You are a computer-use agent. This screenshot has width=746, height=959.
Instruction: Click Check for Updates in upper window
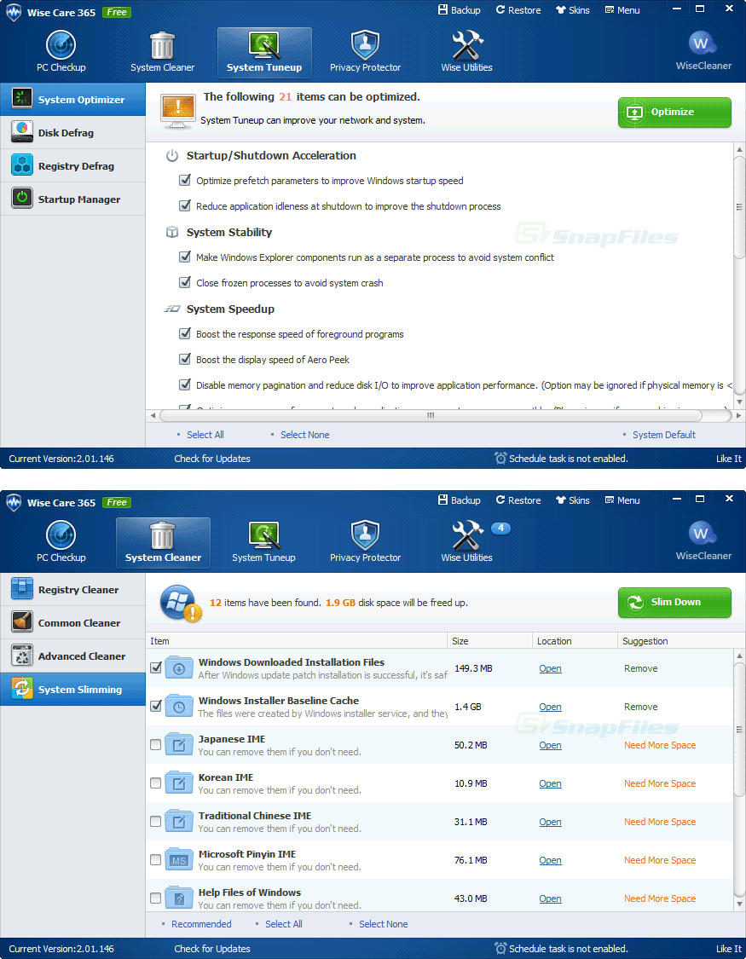pos(212,459)
